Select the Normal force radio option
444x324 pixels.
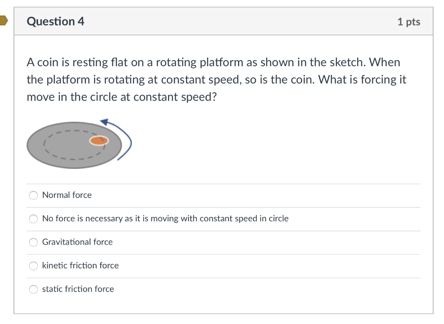[x=33, y=195]
